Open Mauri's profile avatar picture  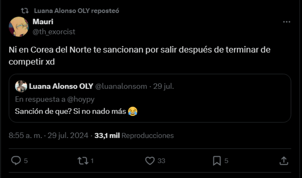(x=19, y=27)
